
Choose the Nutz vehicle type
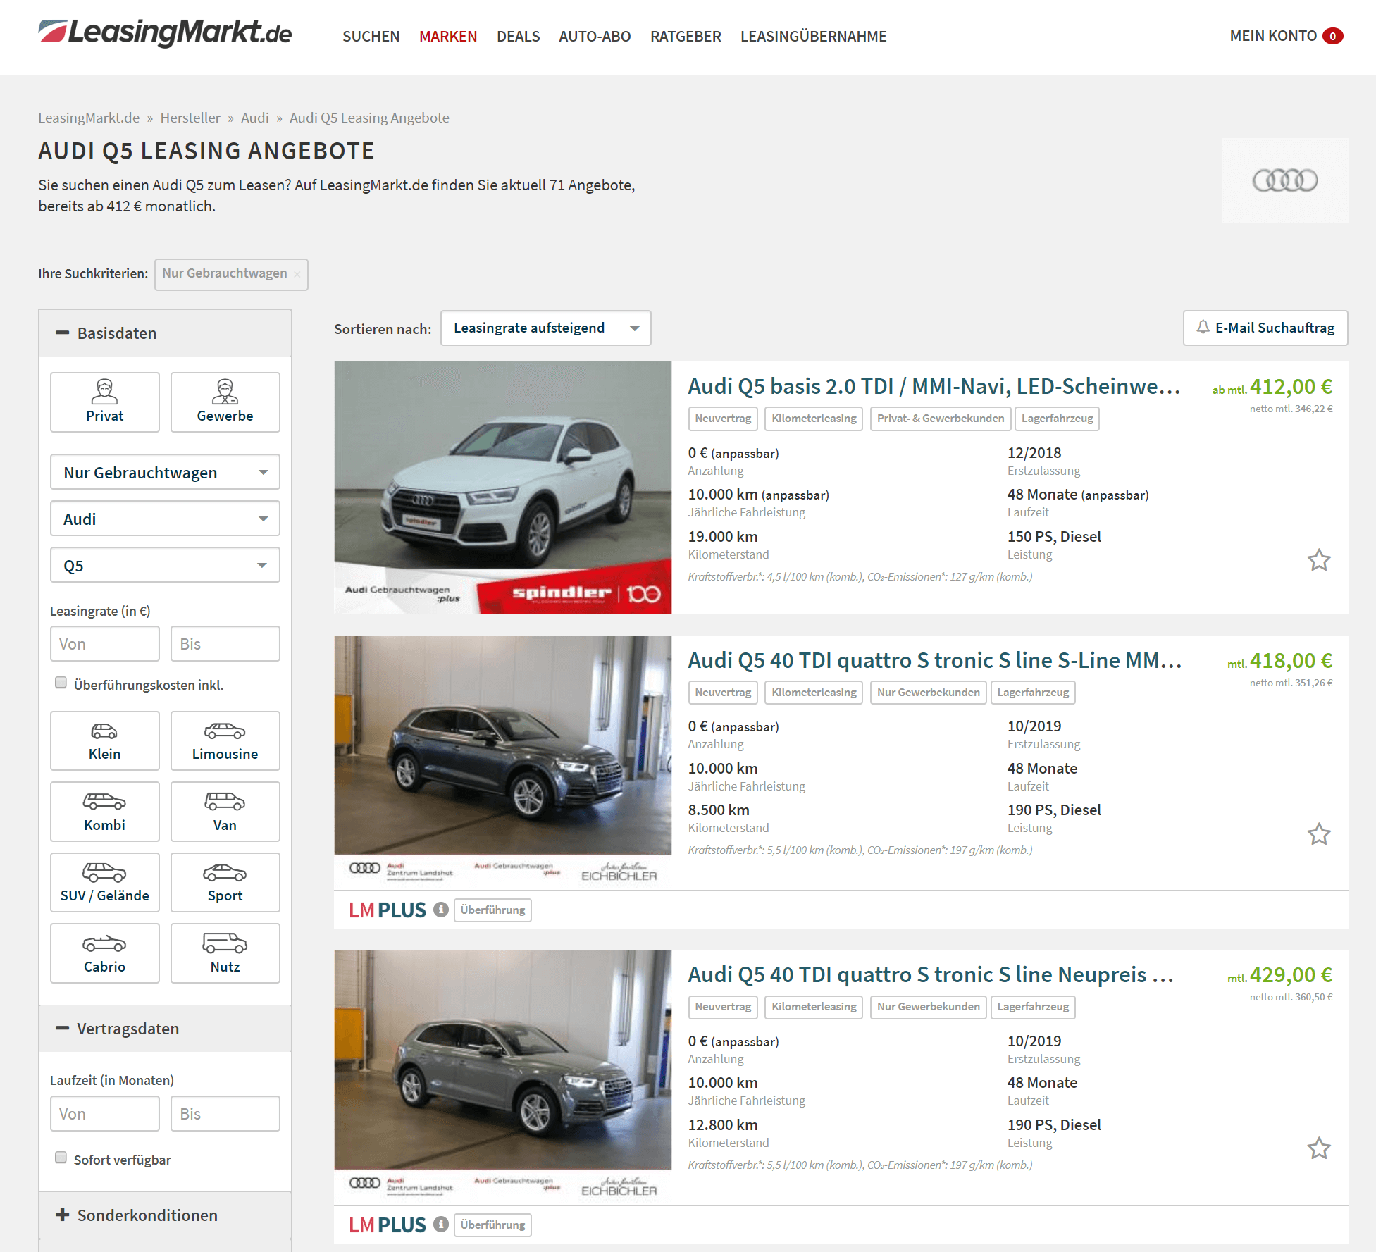[x=225, y=953]
